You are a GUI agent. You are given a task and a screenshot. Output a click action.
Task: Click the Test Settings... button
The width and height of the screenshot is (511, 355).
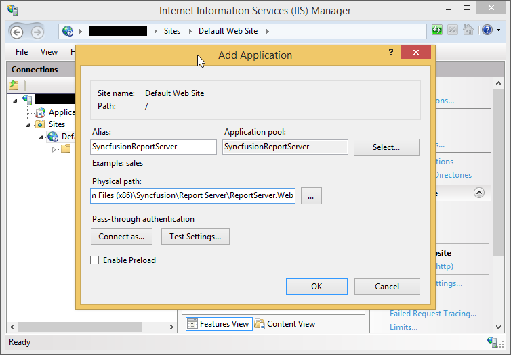click(x=195, y=237)
